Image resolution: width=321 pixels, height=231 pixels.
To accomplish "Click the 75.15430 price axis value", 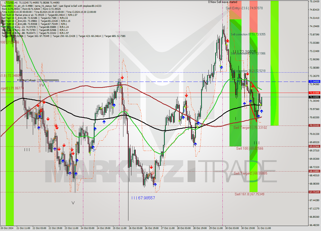I will (x=314, y=1).
